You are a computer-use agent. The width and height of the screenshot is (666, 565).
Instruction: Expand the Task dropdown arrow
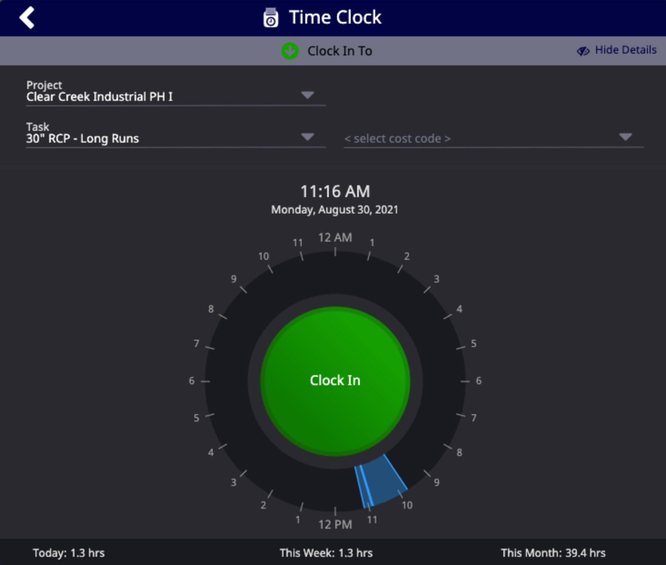tap(308, 137)
